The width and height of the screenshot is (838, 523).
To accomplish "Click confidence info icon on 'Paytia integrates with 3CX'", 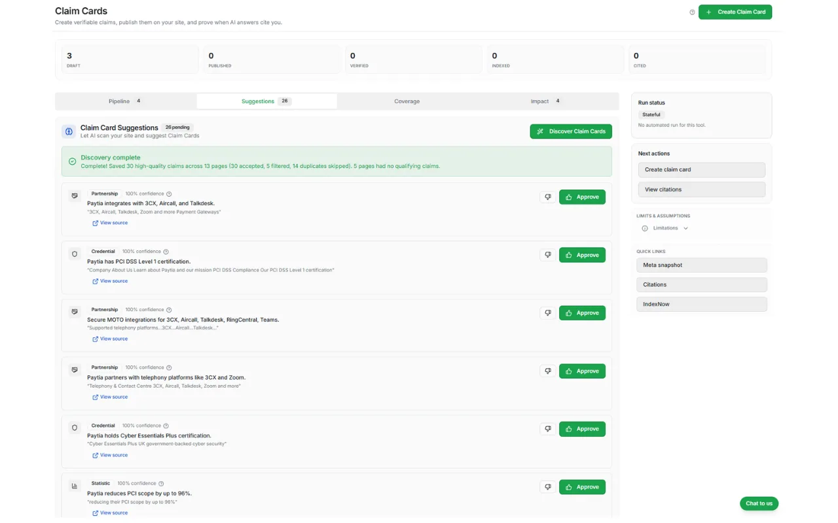I will click(169, 194).
